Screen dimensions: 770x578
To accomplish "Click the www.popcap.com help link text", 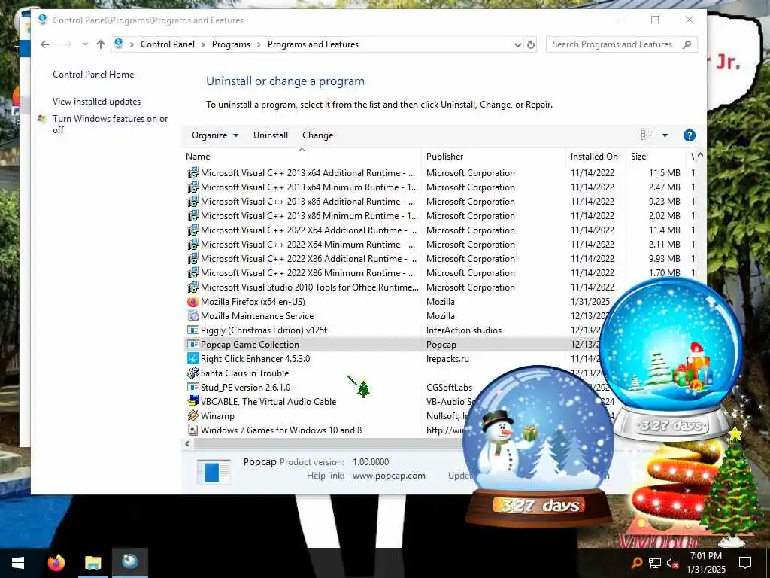I will tap(389, 476).
